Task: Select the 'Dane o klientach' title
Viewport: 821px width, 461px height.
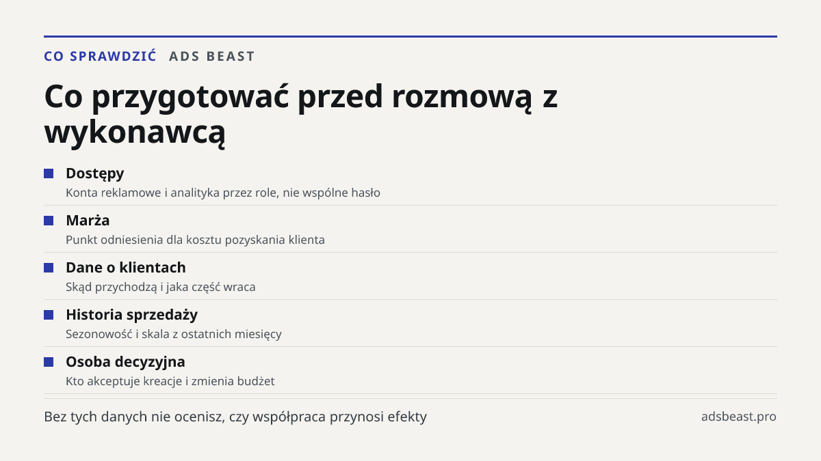Action: pyautogui.click(x=126, y=268)
